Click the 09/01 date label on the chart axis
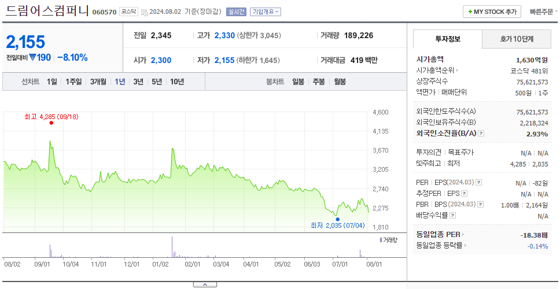The height and width of the screenshot is (289, 560). (42, 264)
